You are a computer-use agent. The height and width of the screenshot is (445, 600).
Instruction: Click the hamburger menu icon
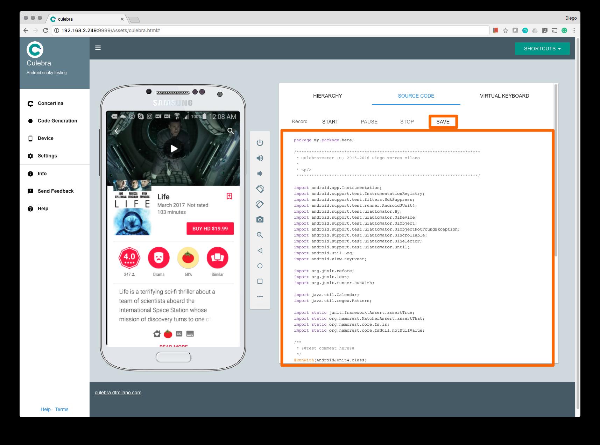(x=98, y=48)
